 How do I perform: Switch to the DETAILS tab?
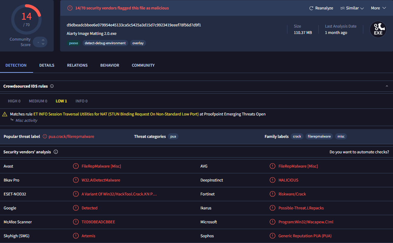click(x=47, y=65)
